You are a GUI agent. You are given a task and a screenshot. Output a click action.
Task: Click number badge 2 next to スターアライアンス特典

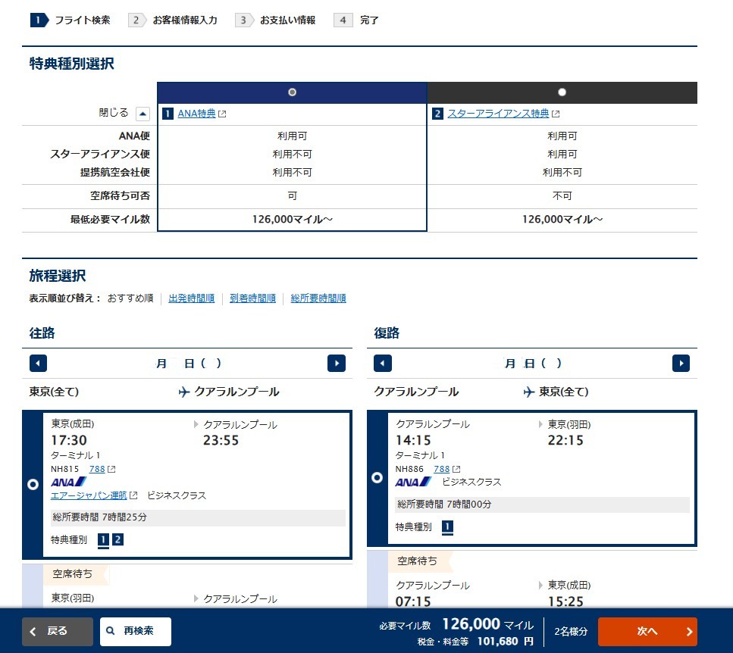tap(437, 114)
